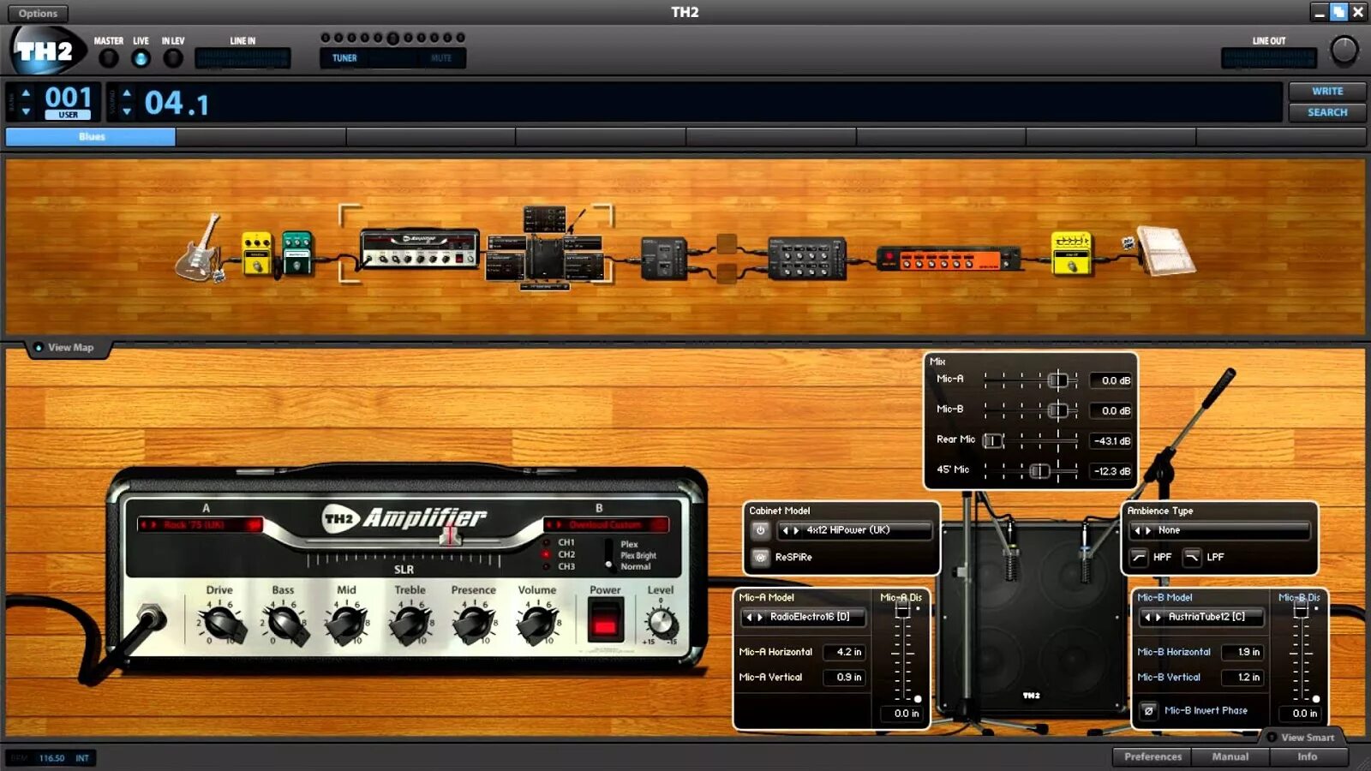Viewport: 1371px width, 771px height.
Task: Open the Ambience Type selector showing None
Action: [1220, 530]
